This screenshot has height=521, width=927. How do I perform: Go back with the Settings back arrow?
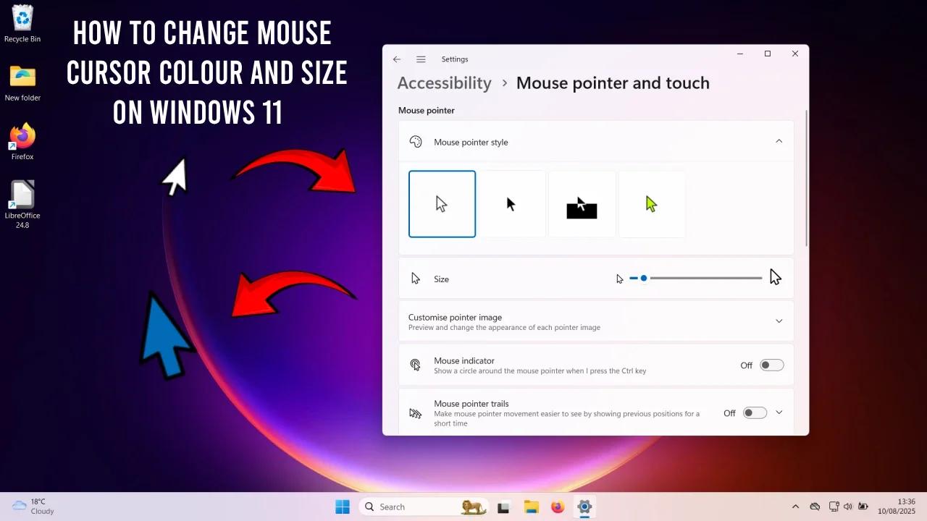397,59
